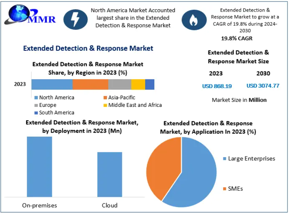Click the flame circle icon

click(x=194, y=19)
